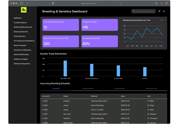Click the search animal ID field
This screenshot has width=179, height=124.
click(144, 11)
